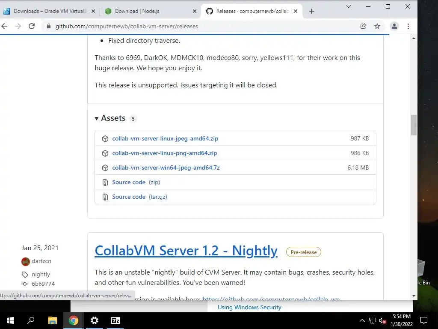Open Windows taskbar search

31,320
